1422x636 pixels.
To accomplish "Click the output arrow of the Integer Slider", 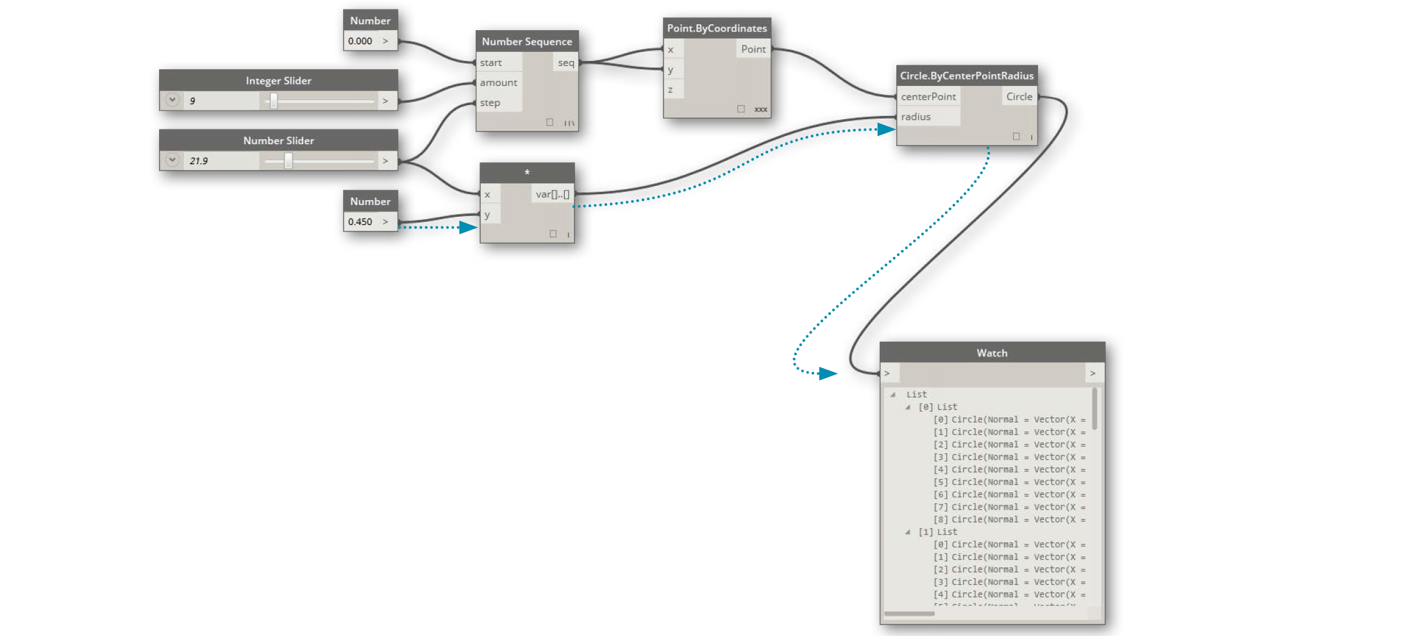I will (385, 101).
